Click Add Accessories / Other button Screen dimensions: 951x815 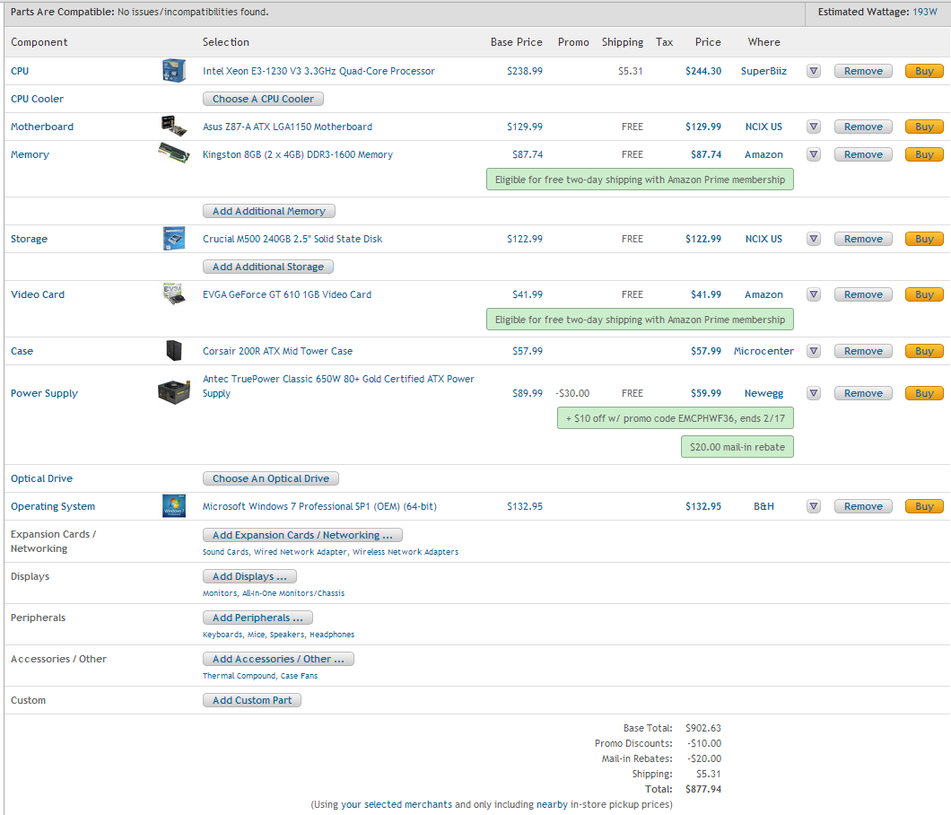point(278,659)
